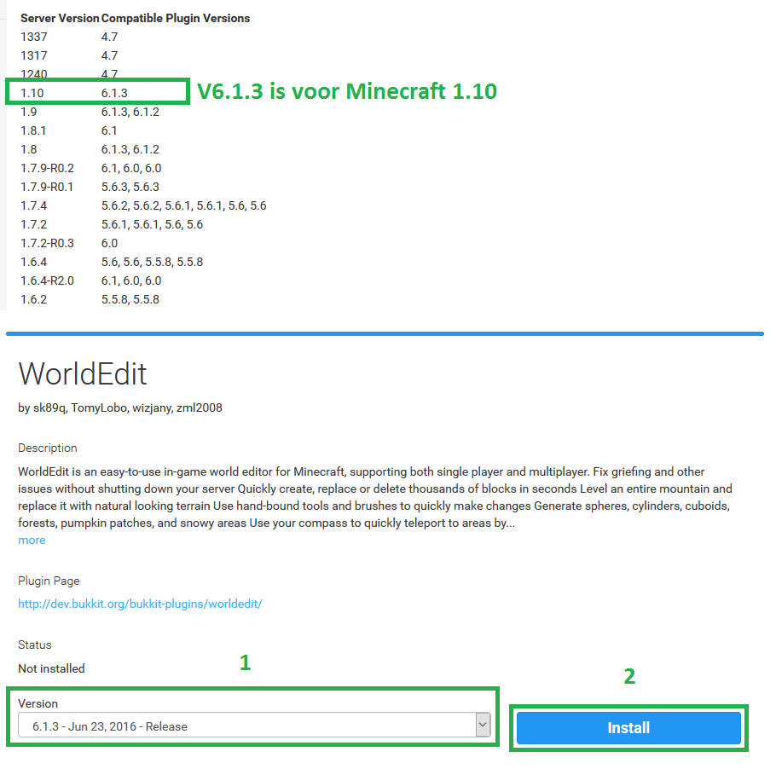Click the 'Server Version' column header
The height and width of the screenshot is (769, 776).
point(60,18)
